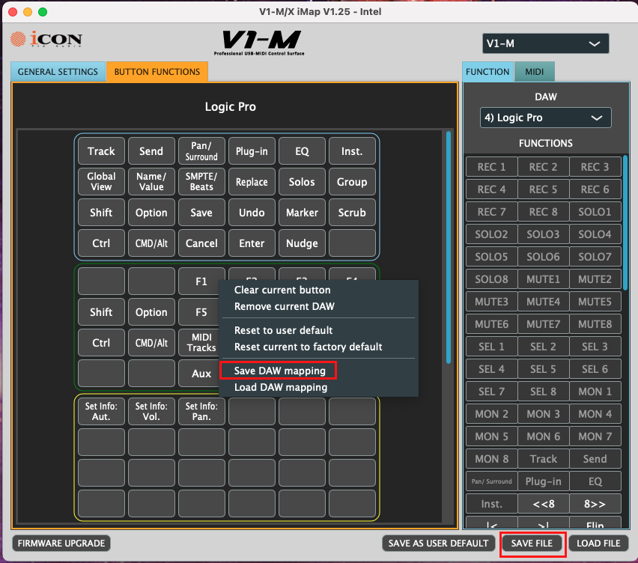Viewport: 638px width, 563px height.
Task: Click the Undo button
Action: tap(252, 213)
